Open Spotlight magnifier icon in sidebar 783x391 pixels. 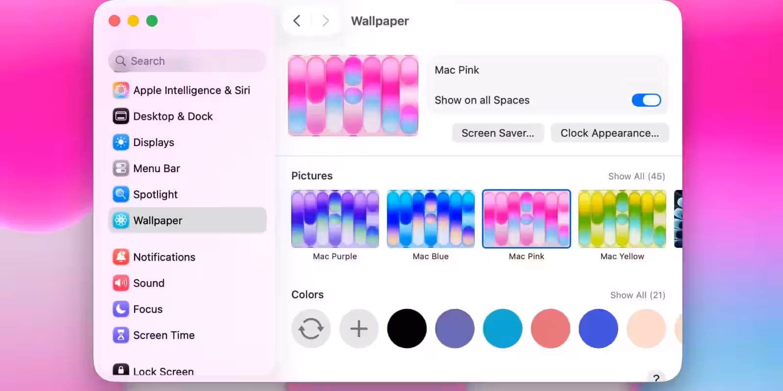pos(121,195)
